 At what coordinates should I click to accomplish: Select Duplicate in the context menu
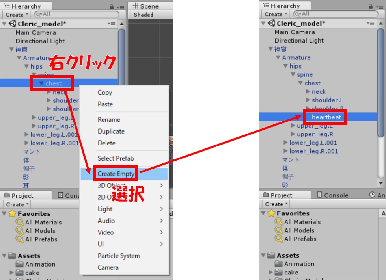111,131
